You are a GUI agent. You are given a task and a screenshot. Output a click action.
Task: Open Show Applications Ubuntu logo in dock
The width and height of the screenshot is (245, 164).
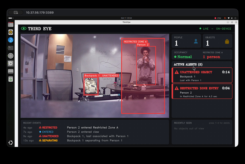coord(11,143)
